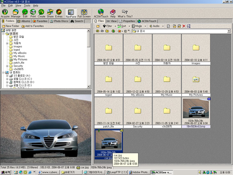Switch to the Albums tab
This screenshot has width=233, height=175.
click(x=24, y=21)
